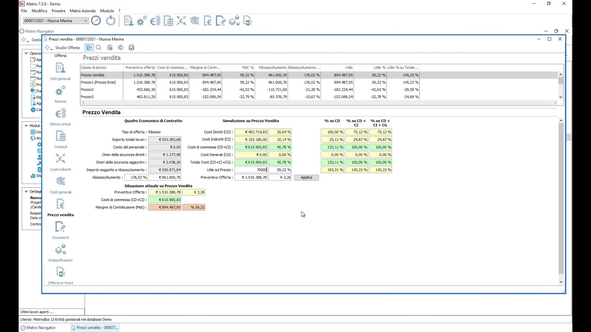Click Preventivo Offerta field in the simulation column
This screenshot has width=591, height=332.
tap(251, 177)
